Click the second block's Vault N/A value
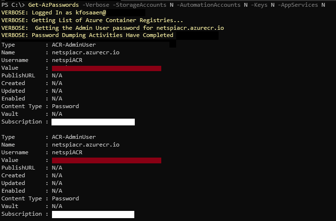Viewport: 336px width, 221px height. [57, 207]
